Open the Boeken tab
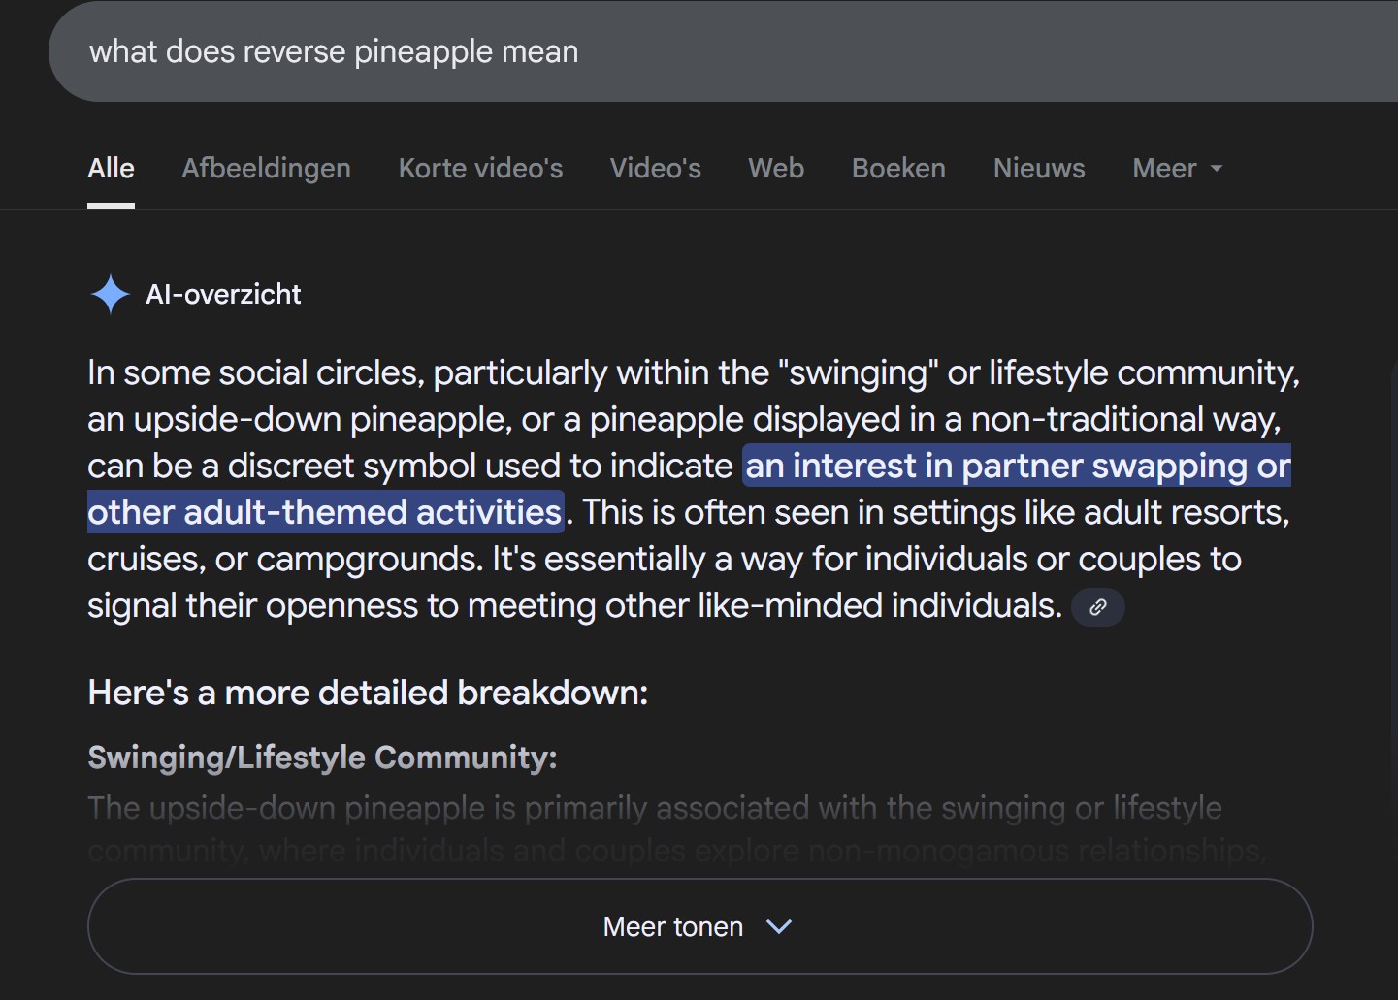Screen dimensions: 1398x1000 point(898,168)
